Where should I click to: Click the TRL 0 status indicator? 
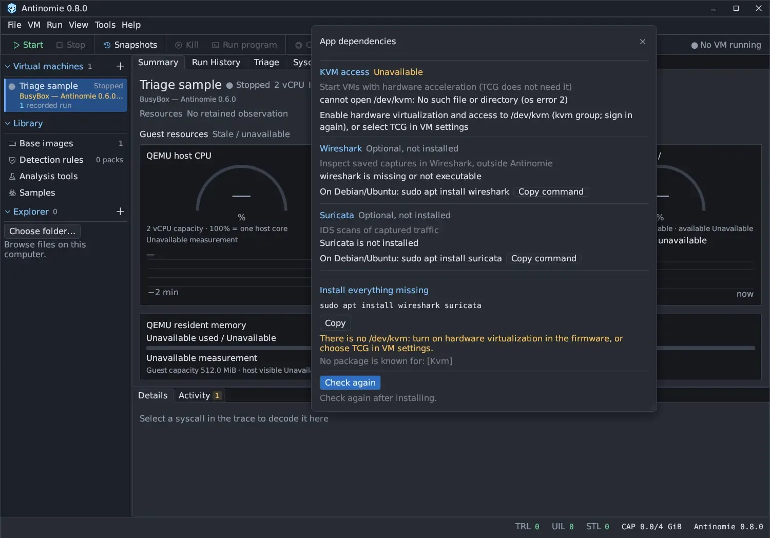(527, 527)
